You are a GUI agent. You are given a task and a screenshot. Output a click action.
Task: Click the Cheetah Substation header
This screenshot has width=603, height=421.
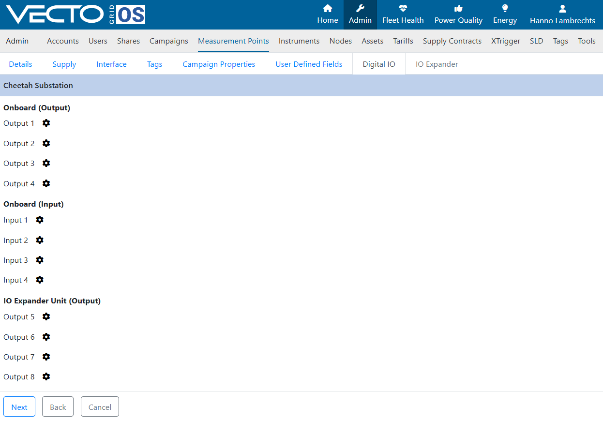click(x=38, y=85)
